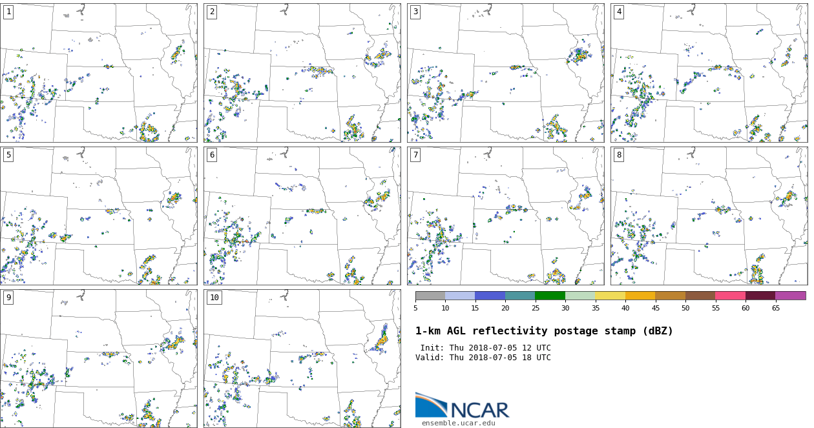Click the number label of panel 5
Screen dimensions: 814x428
[x=8, y=155]
